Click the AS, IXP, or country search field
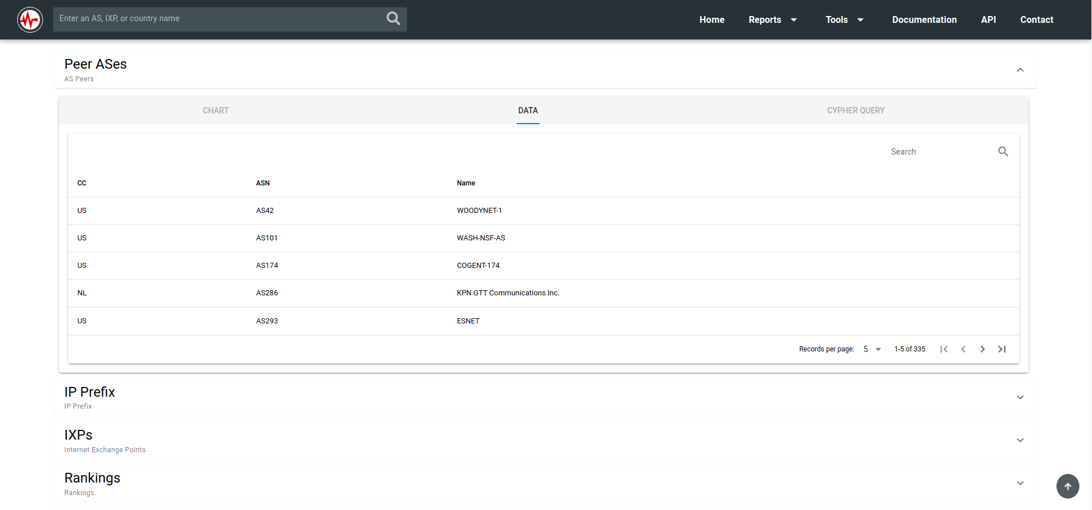The height and width of the screenshot is (510, 1092). [x=218, y=19]
